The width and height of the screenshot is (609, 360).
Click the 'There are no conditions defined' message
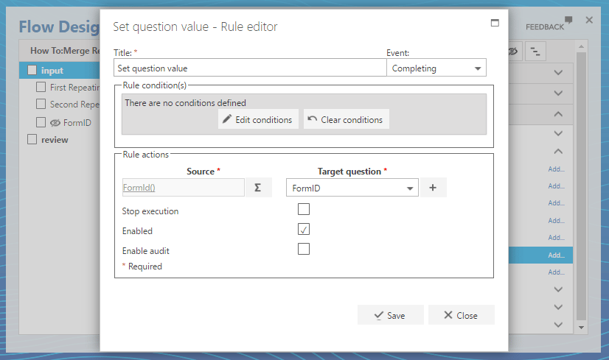[x=185, y=103]
